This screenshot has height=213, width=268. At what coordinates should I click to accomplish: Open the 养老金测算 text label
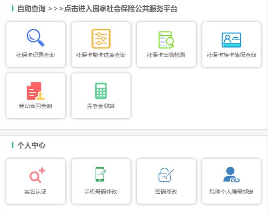click(x=101, y=106)
